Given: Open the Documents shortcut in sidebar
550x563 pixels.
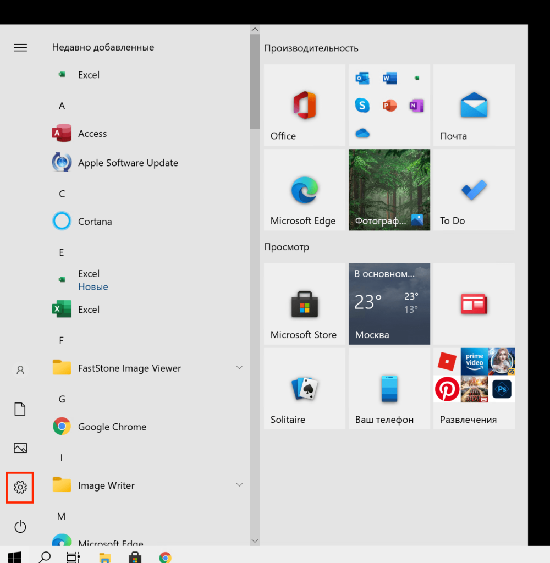Looking at the screenshot, I should tap(20, 409).
